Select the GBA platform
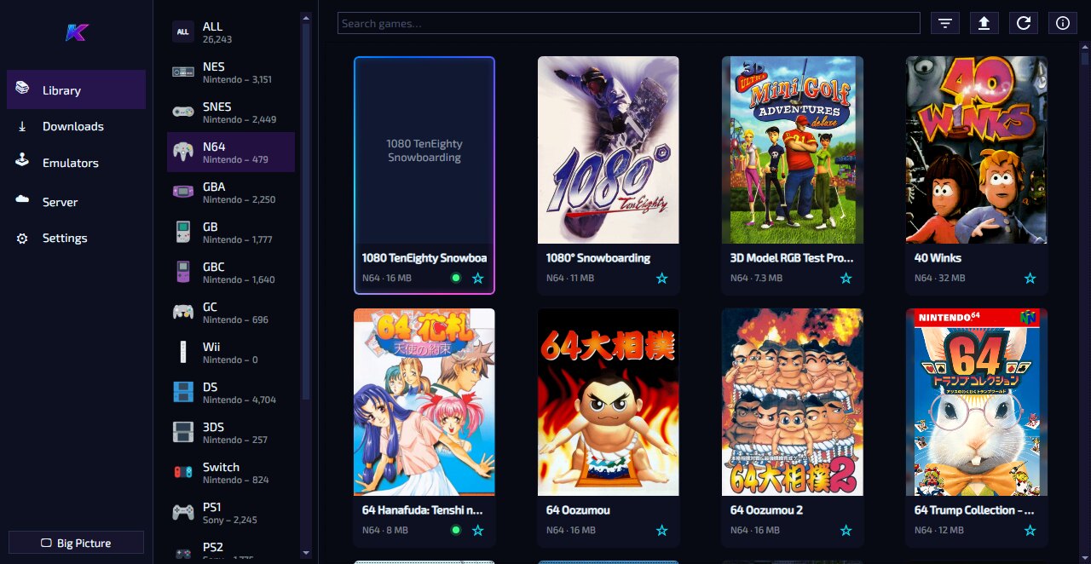This screenshot has height=564, width=1091. pyautogui.click(x=231, y=193)
